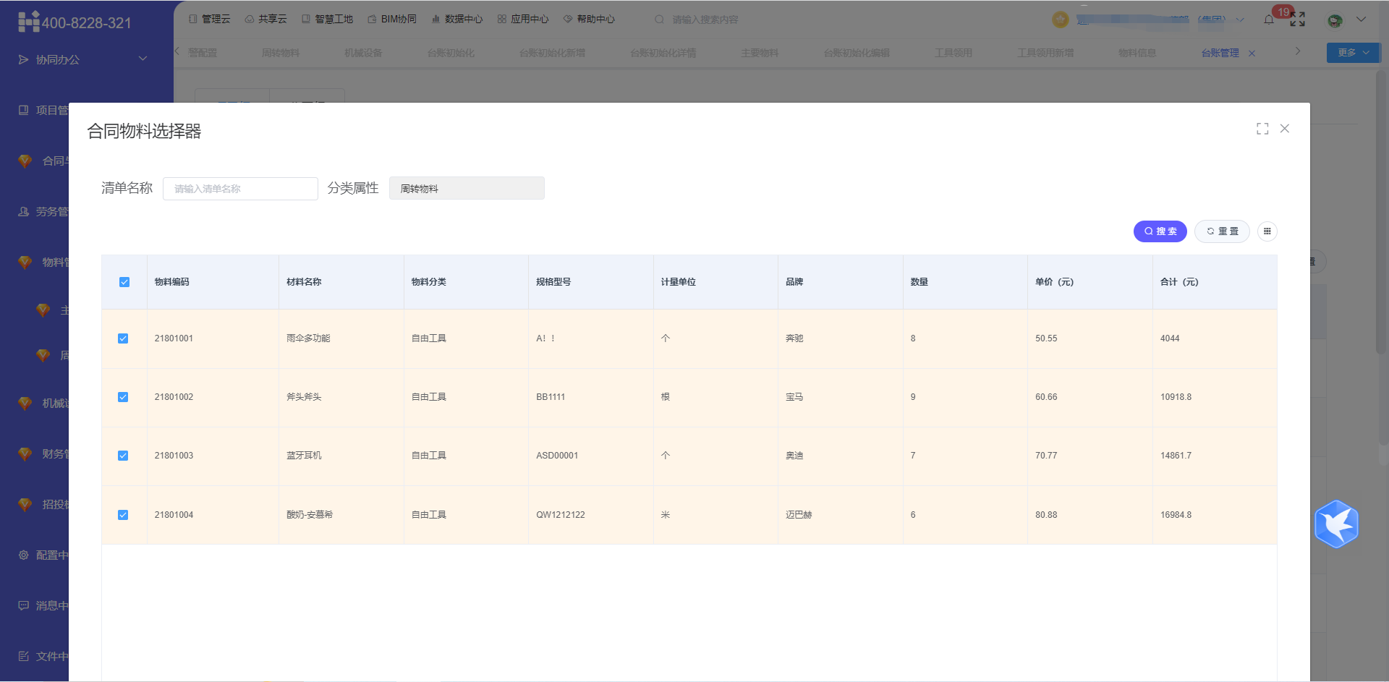Screen dimensions: 1389x682
Task: Click the user avatar icon
Action: click(x=1335, y=20)
